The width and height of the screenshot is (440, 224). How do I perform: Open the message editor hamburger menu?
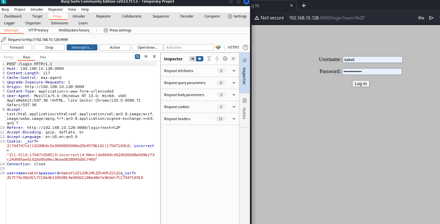click(154, 56)
